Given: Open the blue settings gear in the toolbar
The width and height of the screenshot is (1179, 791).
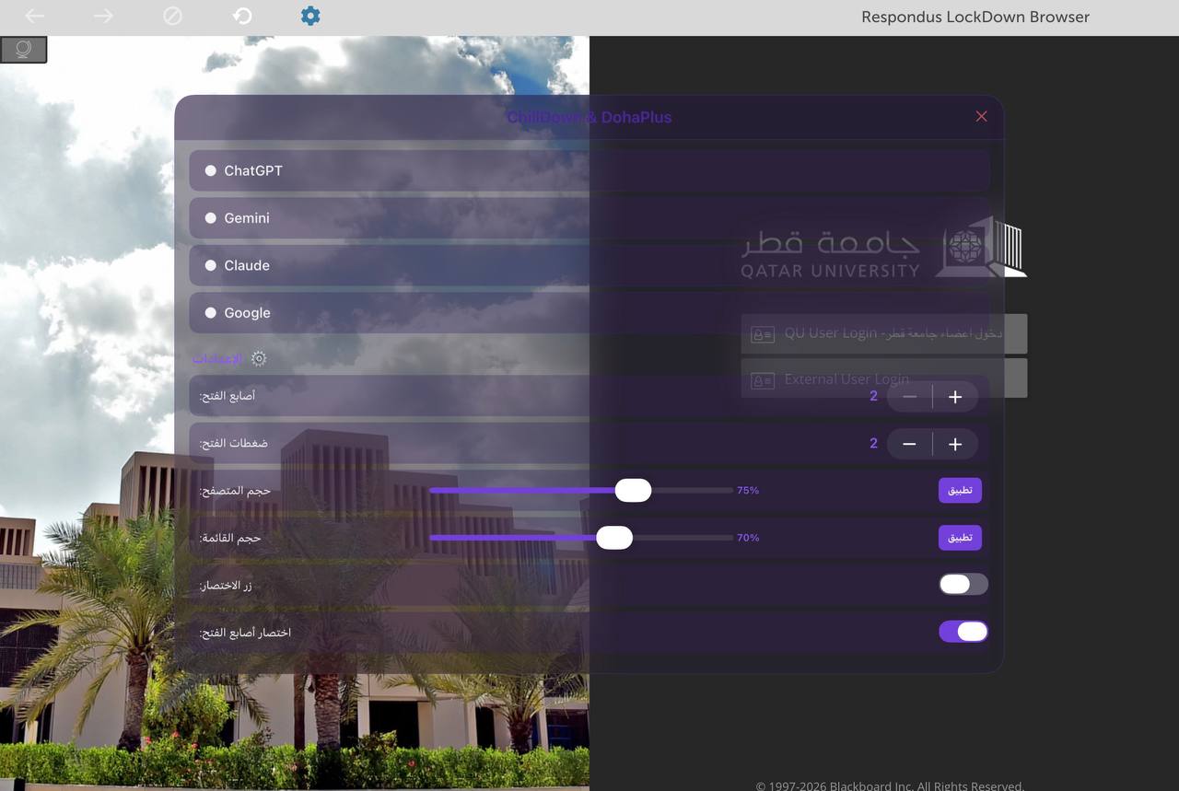Looking at the screenshot, I should 310,16.
